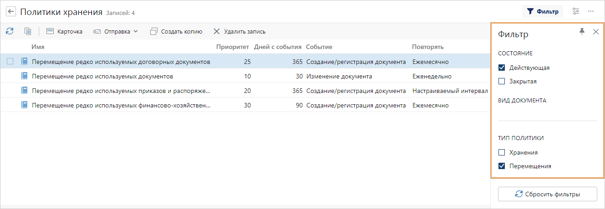
Task: Close the Фильтр panel
Action: 595,32
